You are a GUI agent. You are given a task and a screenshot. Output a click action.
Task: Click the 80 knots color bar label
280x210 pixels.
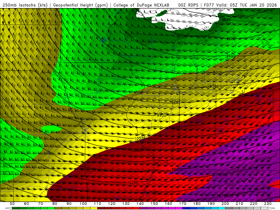pos(55,204)
